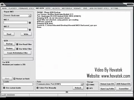
Task: Click Create NvDefinition Filter button
Action: click(x=17, y=53)
